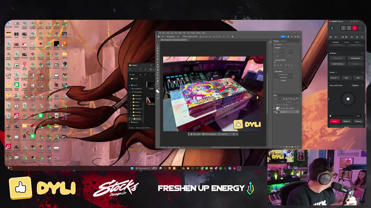This screenshot has width=371, height=208.
Task: Collapse Transform section in Properties panel
Action: 274,48
